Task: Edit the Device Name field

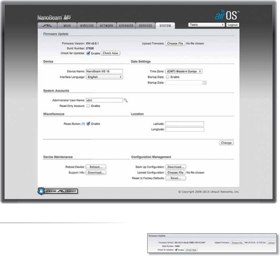Action: [104, 71]
